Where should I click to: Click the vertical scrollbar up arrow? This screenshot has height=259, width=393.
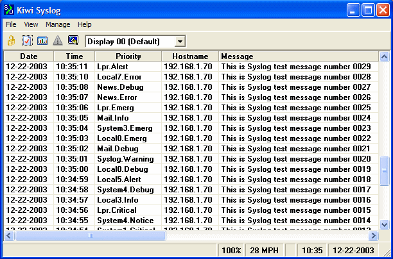[x=384, y=57]
